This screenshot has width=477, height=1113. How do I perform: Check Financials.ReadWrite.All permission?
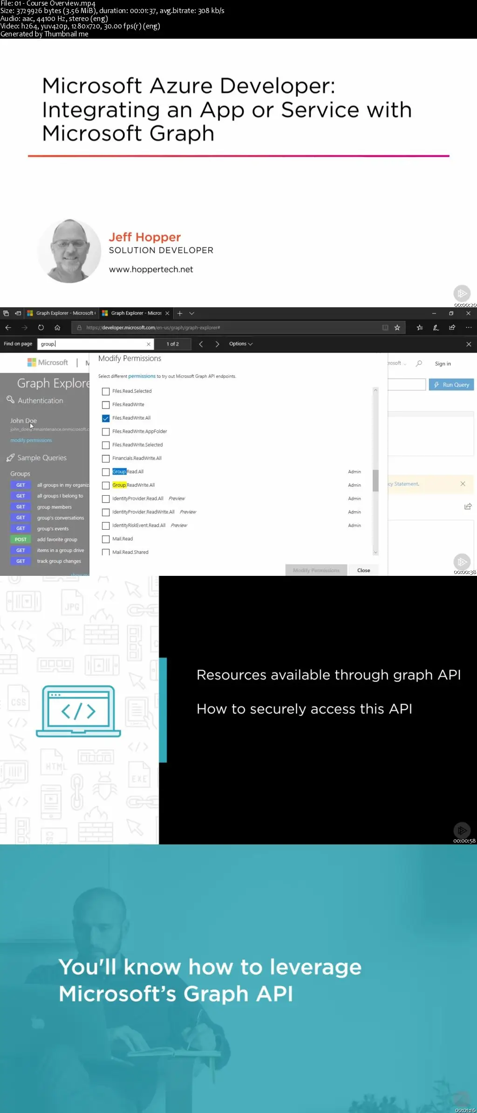106,459
